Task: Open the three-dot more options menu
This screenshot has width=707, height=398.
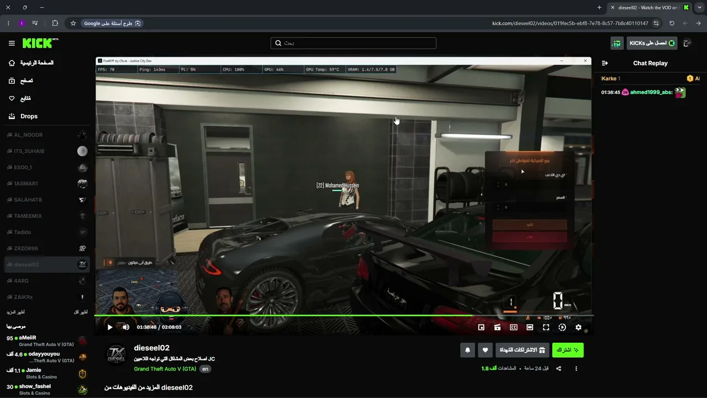Action: [576, 369]
